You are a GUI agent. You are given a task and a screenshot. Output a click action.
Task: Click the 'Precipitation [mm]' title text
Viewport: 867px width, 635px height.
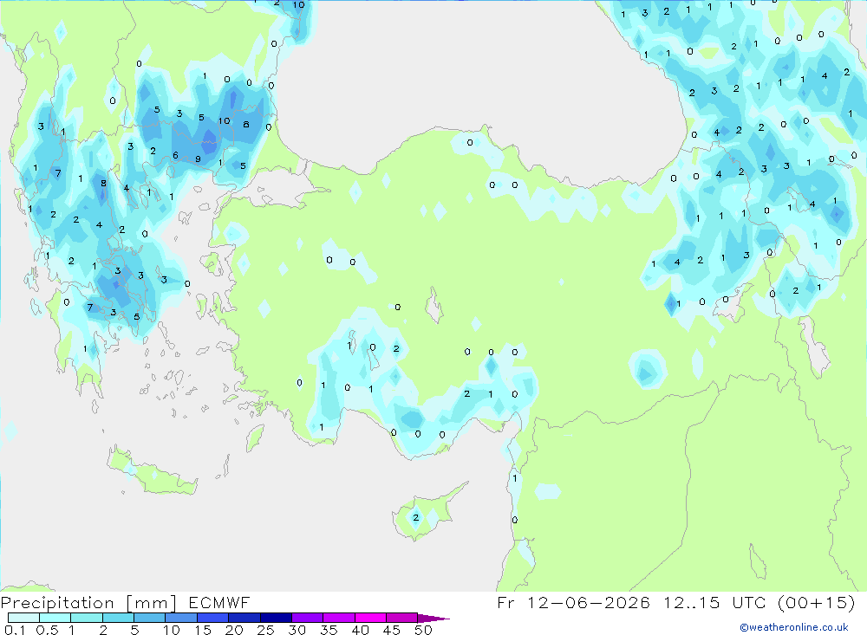coord(88,603)
